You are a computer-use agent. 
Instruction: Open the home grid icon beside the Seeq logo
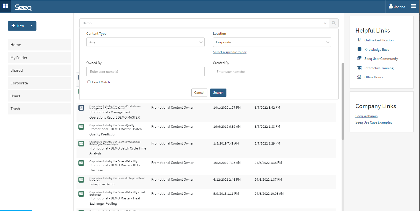pos(5,6)
